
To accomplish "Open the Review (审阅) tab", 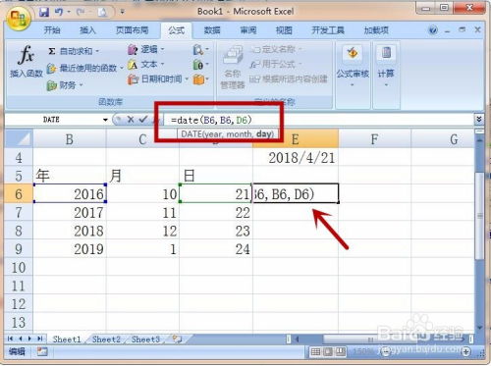I will point(248,30).
